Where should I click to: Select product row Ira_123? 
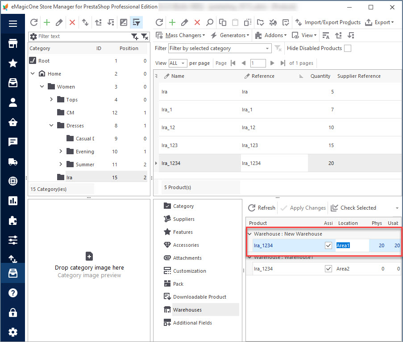[280, 145]
